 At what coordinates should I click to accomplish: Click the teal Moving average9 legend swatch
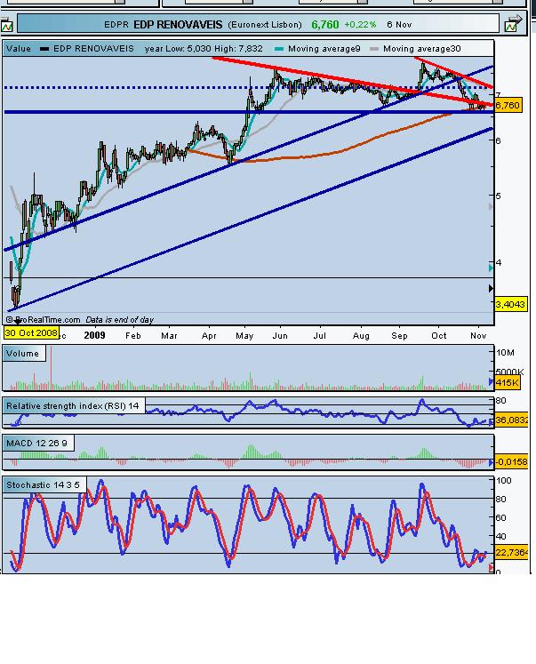pos(278,49)
